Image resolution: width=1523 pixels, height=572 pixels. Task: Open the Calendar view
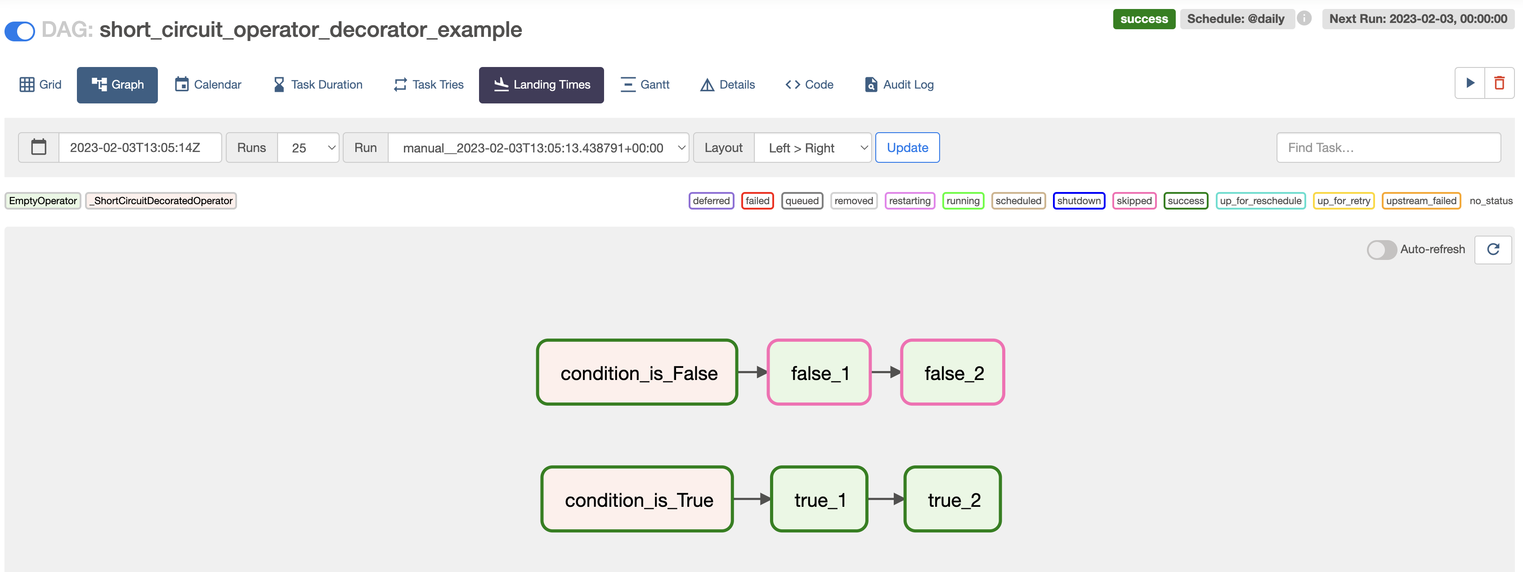click(208, 85)
